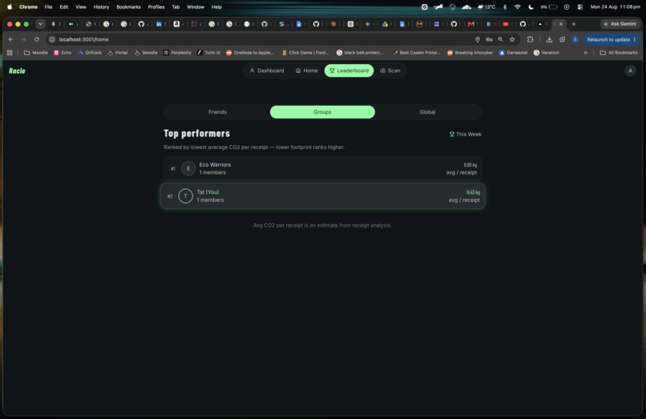Click the T avatar of Tst group

point(185,196)
